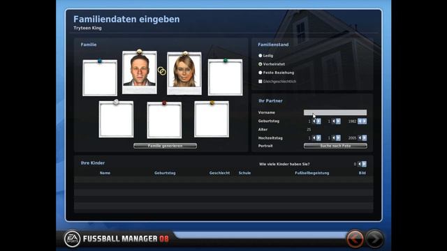Click the wedding rings icon between portraits
This screenshot has height=251, width=447.
162,71
